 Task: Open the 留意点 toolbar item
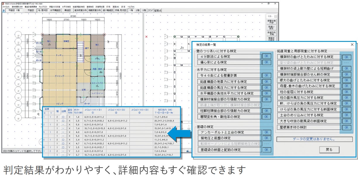point(158,11)
